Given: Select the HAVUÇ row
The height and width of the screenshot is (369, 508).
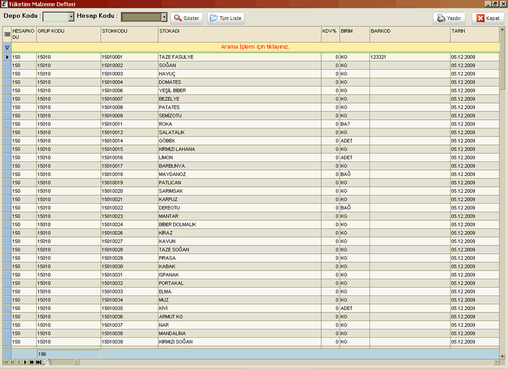Looking at the screenshot, I should [255, 74].
